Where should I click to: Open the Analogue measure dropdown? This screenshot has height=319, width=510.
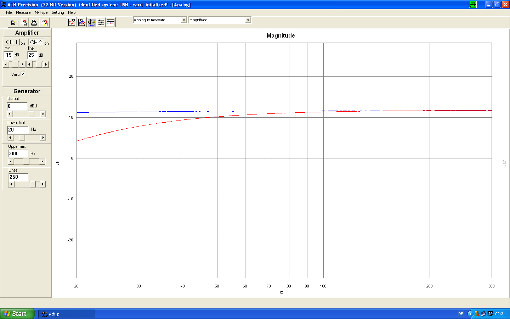[x=184, y=20]
